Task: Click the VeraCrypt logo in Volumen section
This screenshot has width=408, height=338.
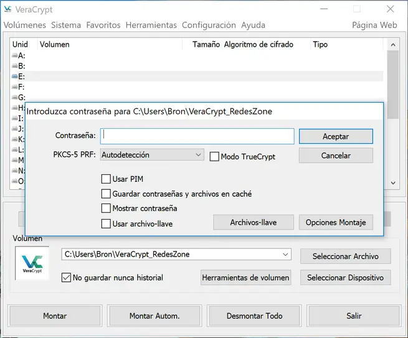Action: (x=32, y=263)
